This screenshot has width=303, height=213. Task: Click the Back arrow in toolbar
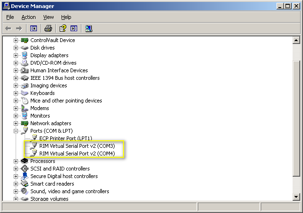click(8, 28)
